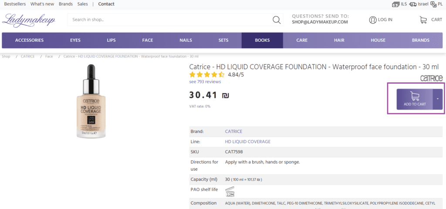Click the LOG IN text
The image size is (446, 209).
(385, 20)
